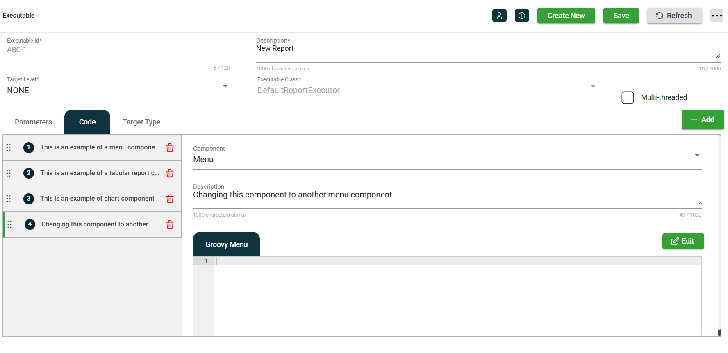Switch to the Target Type tab
Image resolution: width=728 pixels, height=353 pixels.
[141, 122]
